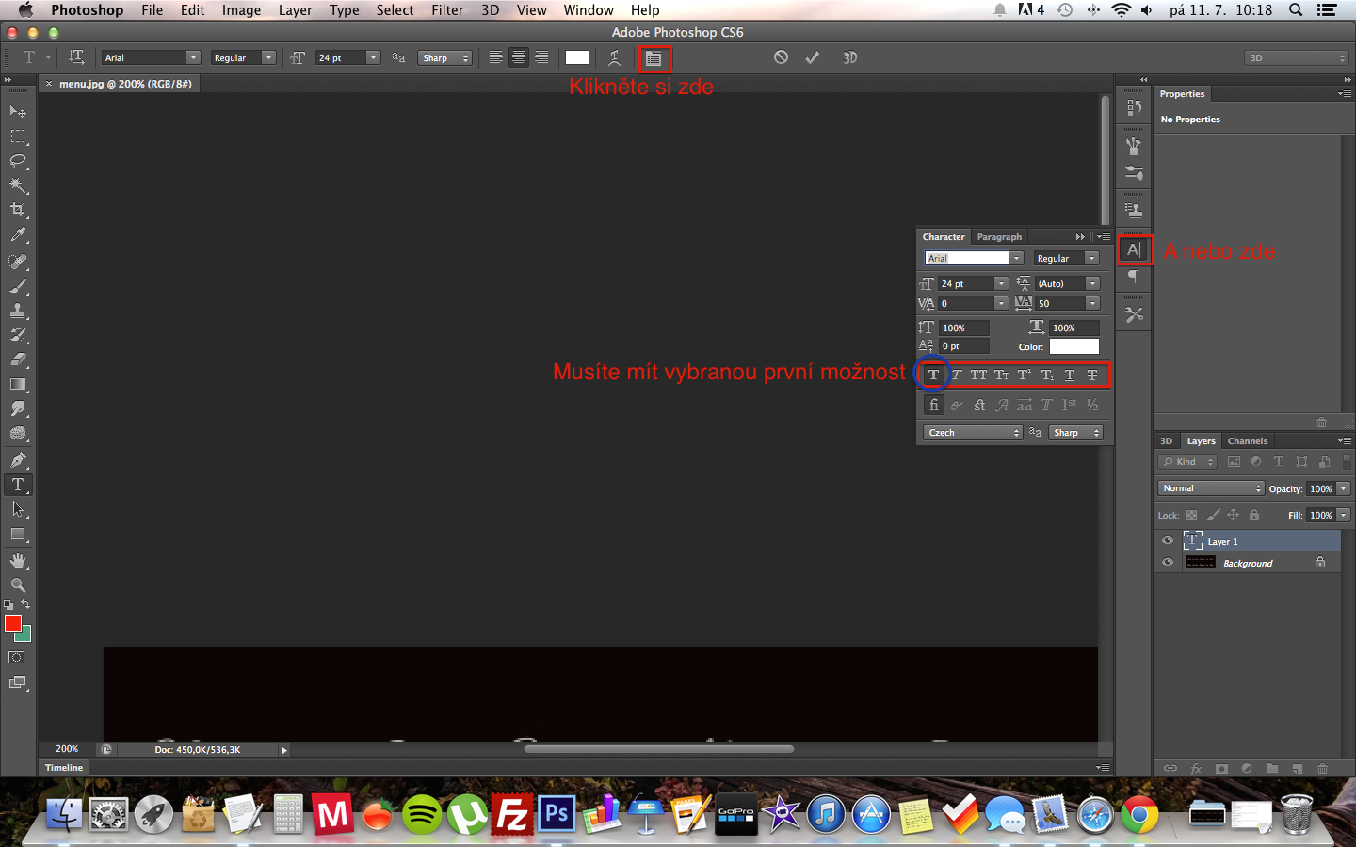Open the Filter menu
1356x847 pixels.
(x=447, y=10)
